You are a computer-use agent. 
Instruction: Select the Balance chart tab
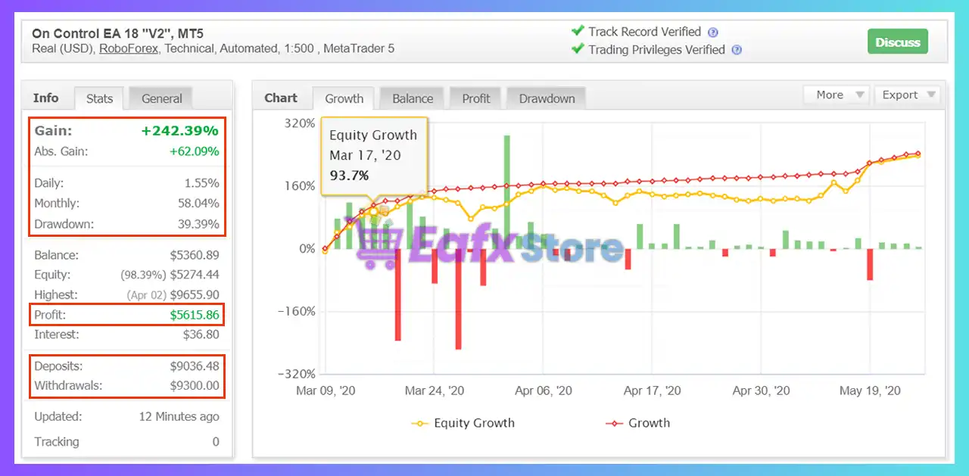pos(413,98)
